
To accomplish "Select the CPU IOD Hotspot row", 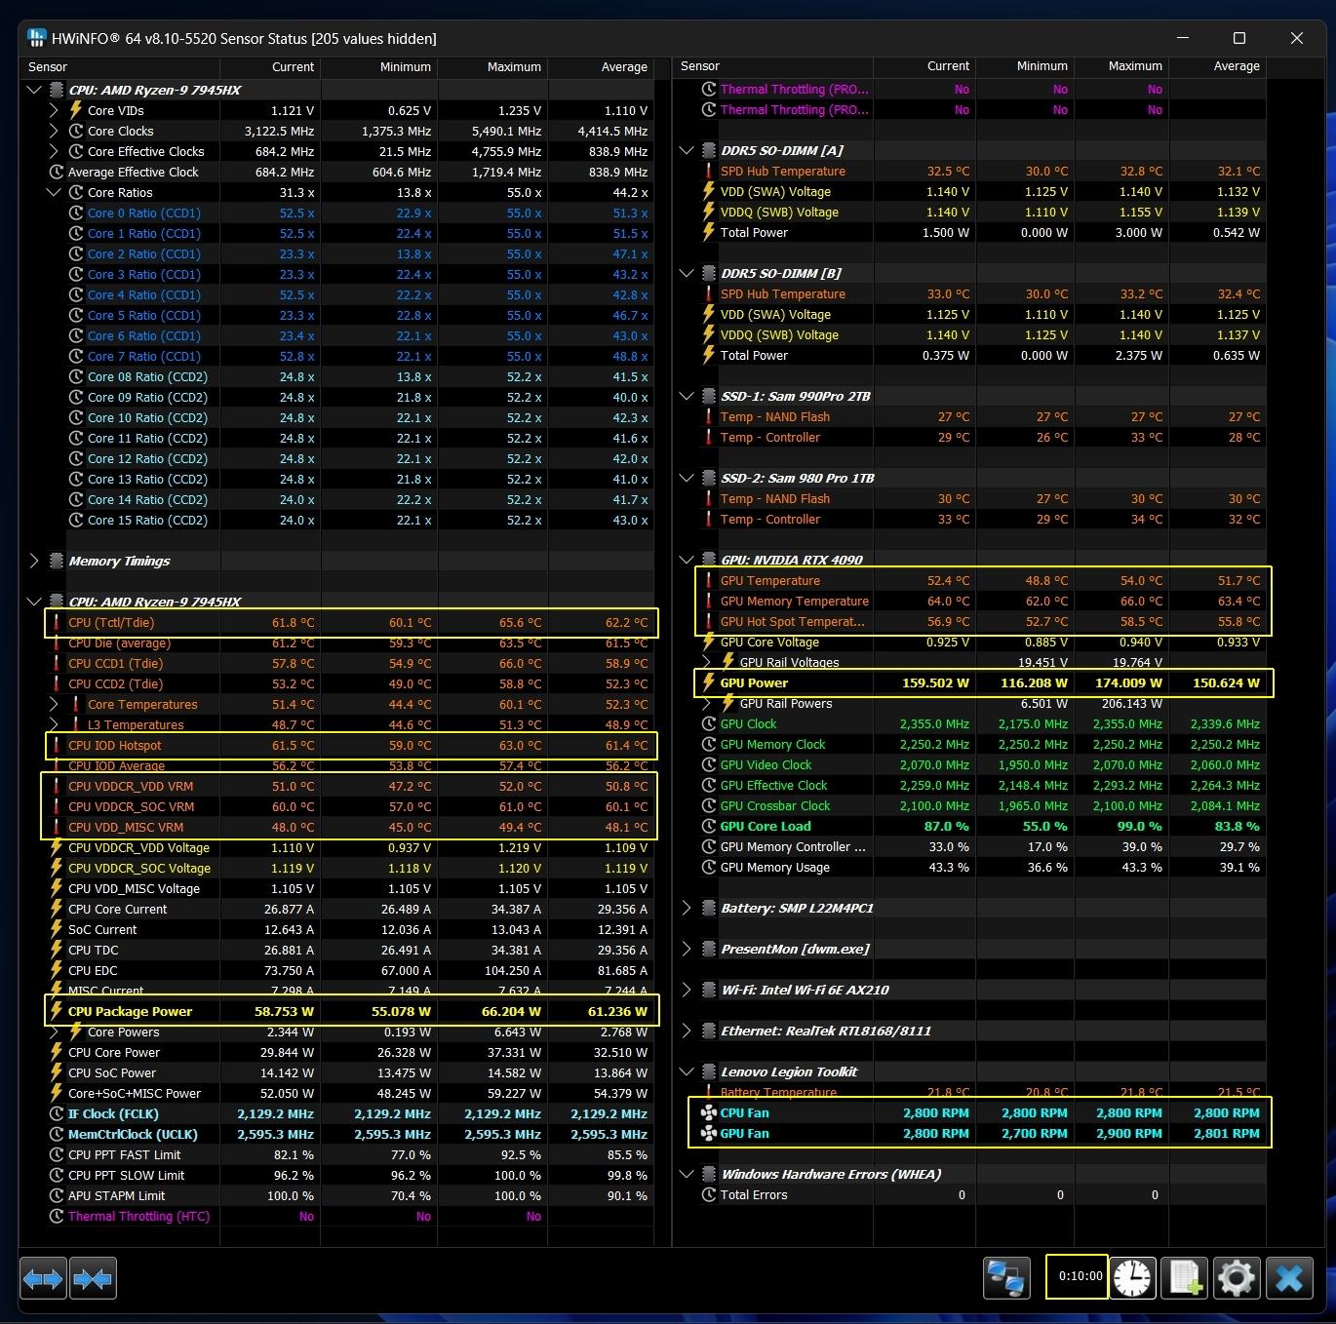I will pos(337,745).
